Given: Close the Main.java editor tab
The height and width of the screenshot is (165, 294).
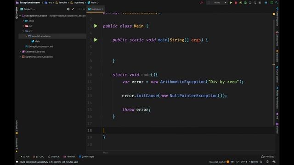Looking at the screenshot, I should coord(102,9).
